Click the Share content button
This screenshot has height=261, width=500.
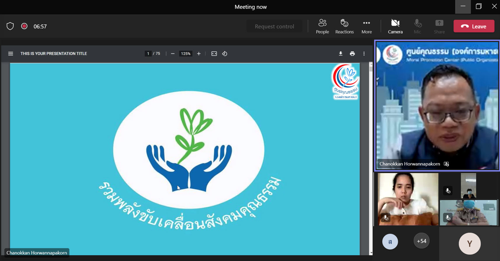(x=439, y=27)
